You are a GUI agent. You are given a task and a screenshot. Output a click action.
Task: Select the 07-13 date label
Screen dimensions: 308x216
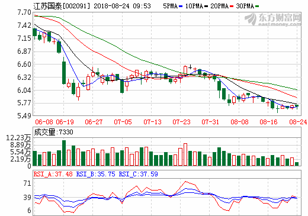[x=152, y=122]
